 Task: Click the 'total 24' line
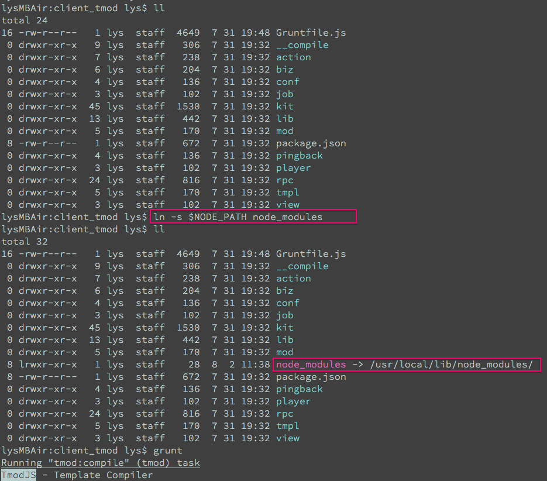click(x=25, y=20)
